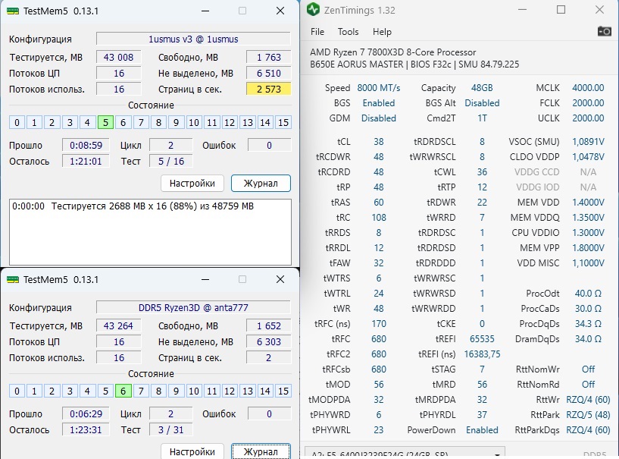Click the 43 264 tested MB value
619x459 pixels.
(119, 325)
